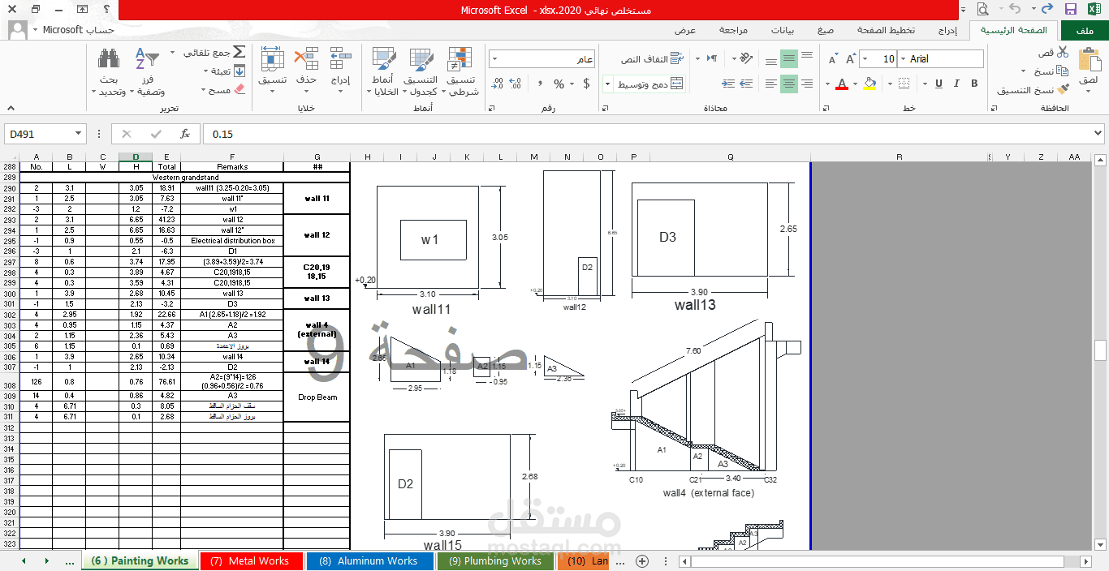Toggle center horizontal alignment
Viewport: 1109px width, 571px height.
coord(789,84)
